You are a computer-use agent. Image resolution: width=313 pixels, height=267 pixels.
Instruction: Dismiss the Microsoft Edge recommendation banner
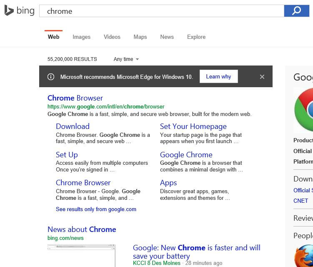tap(262, 77)
